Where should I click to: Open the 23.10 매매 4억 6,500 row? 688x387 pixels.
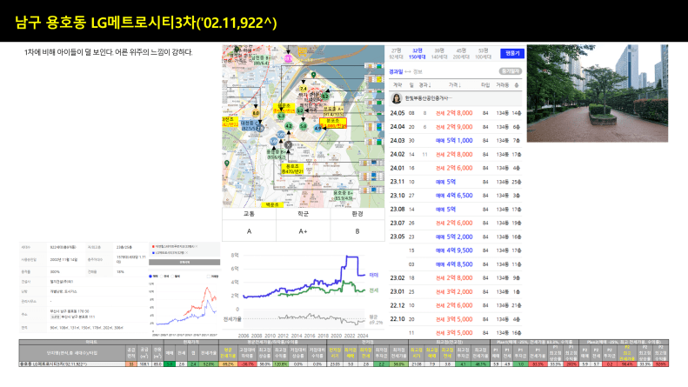(456, 196)
